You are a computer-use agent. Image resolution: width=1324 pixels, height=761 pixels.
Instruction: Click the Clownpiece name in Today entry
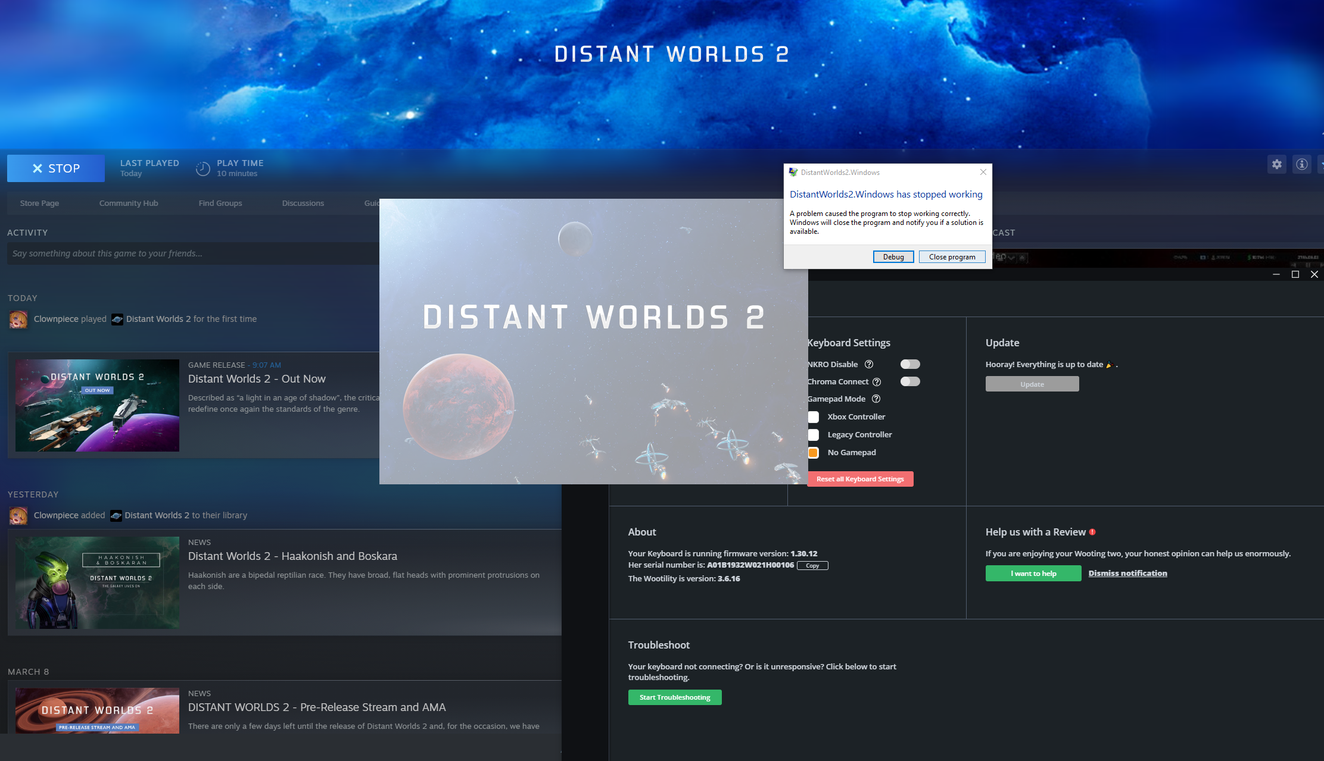coord(56,320)
